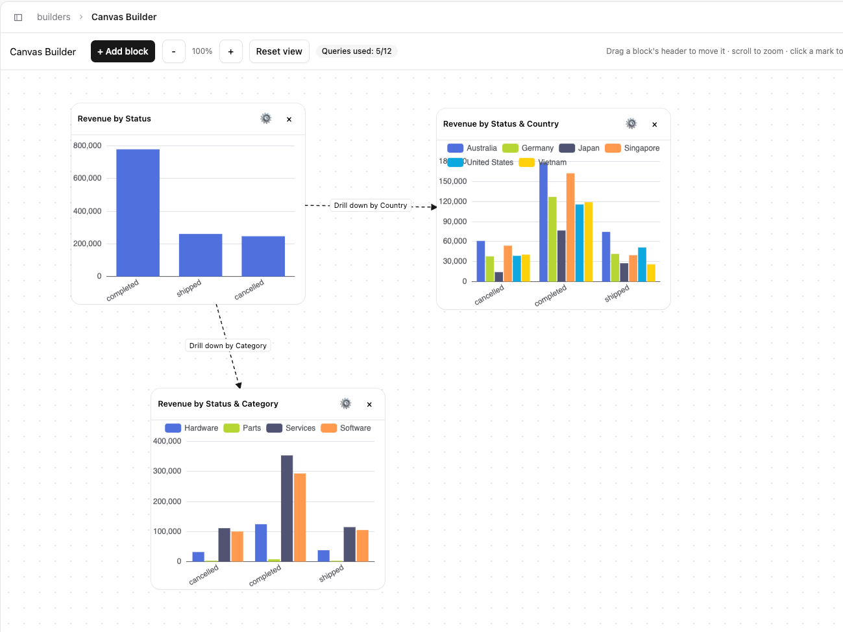Click the 100% zoom level text
The width and height of the screenshot is (843, 632).
click(x=202, y=51)
